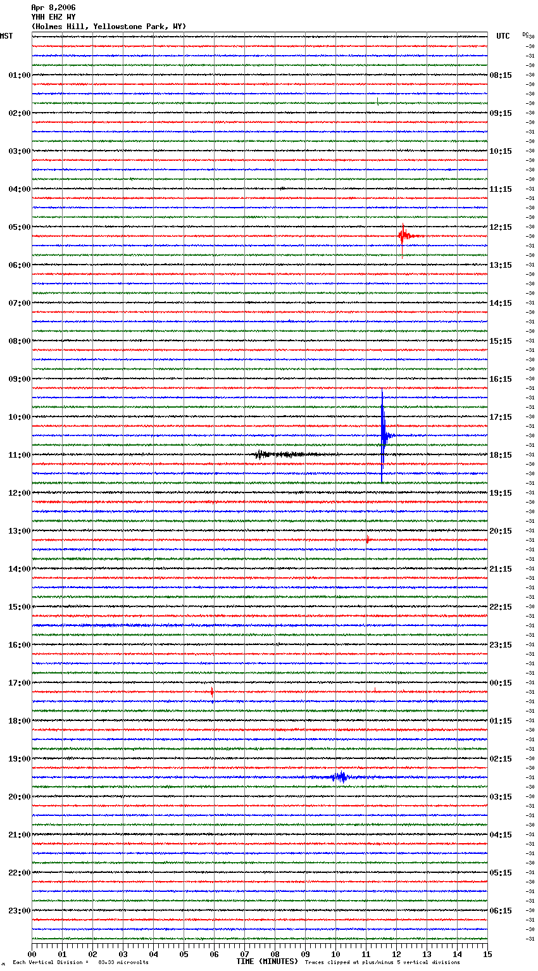Select the 09:00 MST time label
Screen dimensions: 538x971
tap(19, 379)
